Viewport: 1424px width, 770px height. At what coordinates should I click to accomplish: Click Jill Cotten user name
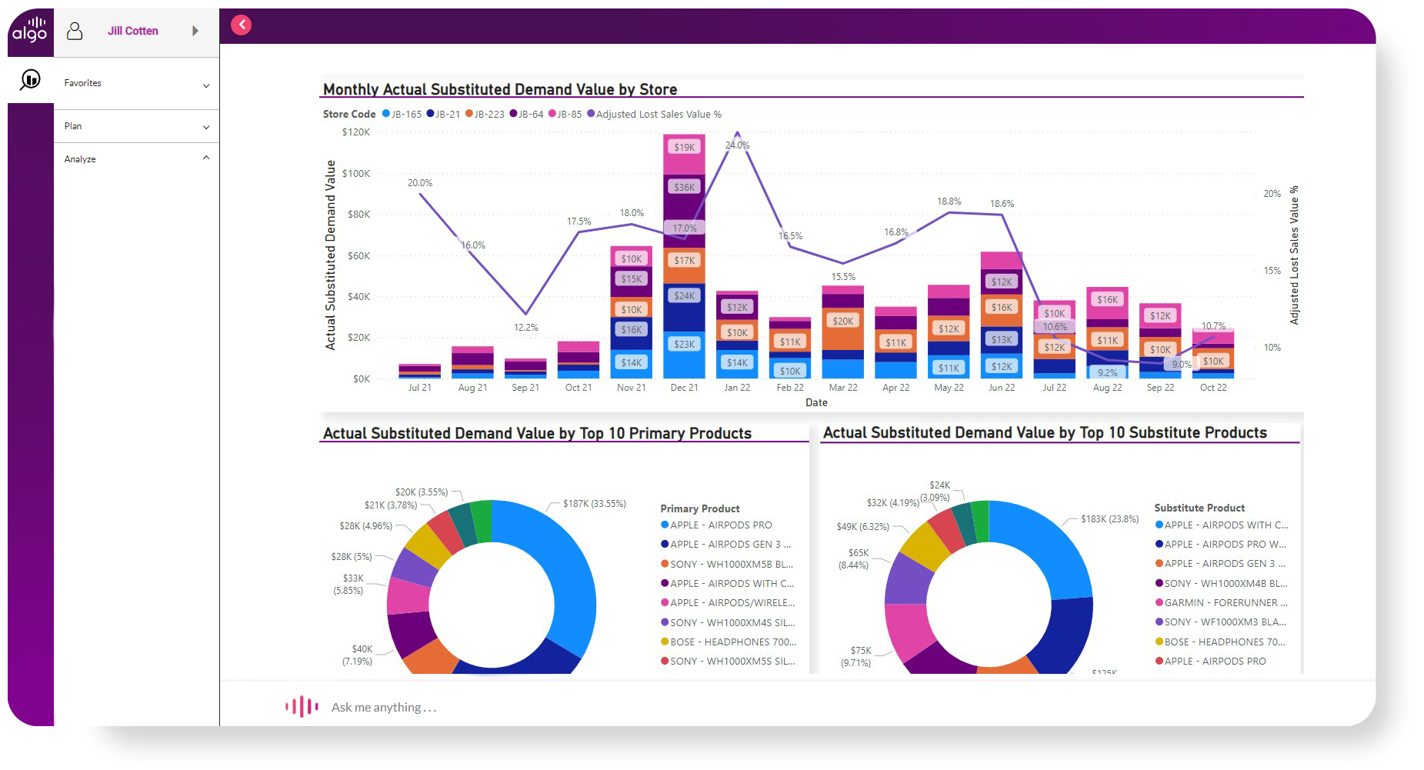(x=133, y=31)
